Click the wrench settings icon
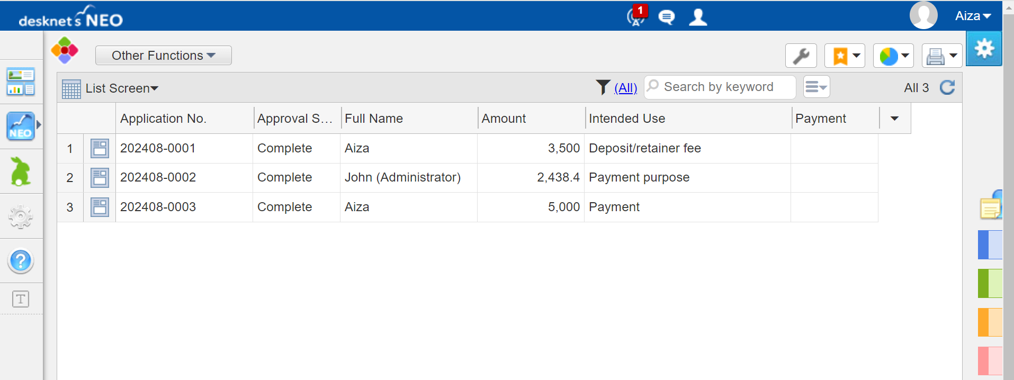The image size is (1014, 380). (801, 56)
